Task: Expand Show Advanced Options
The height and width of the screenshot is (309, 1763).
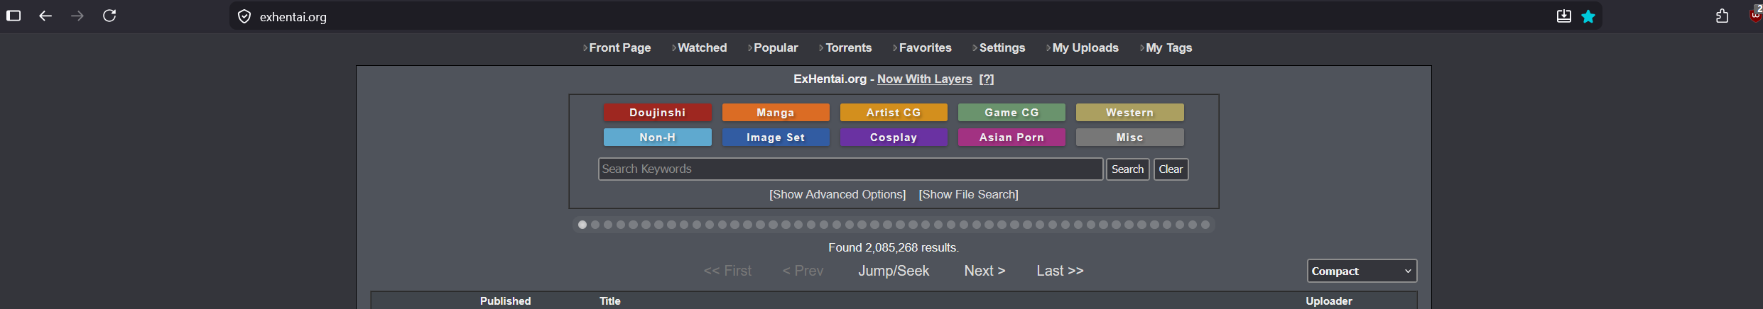Action: pos(837,194)
